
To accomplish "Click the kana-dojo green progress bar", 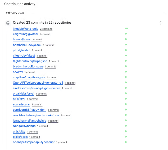I will 126,28.
